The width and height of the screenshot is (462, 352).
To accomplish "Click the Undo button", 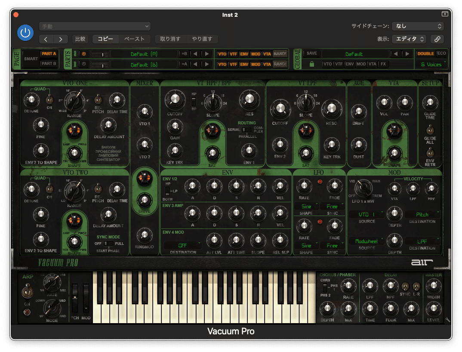I will pyautogui.click(x=170, y=39).
